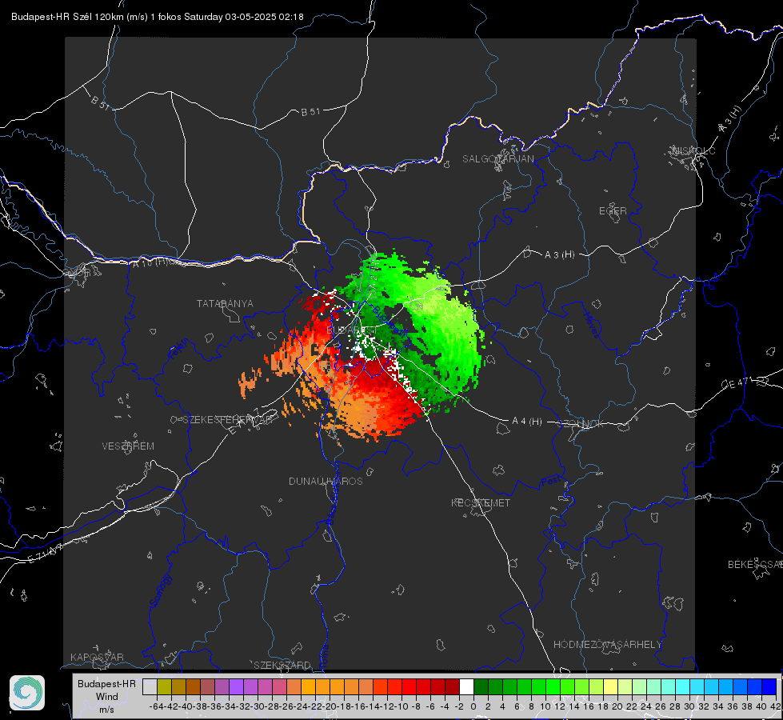The image size is (783, 720).
Task: Click the 'B 51' label at top center
Action: 310,112
